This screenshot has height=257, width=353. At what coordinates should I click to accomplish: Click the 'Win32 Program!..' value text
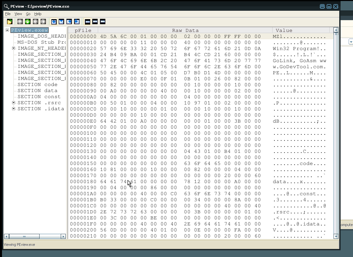[x=299, y=48]
